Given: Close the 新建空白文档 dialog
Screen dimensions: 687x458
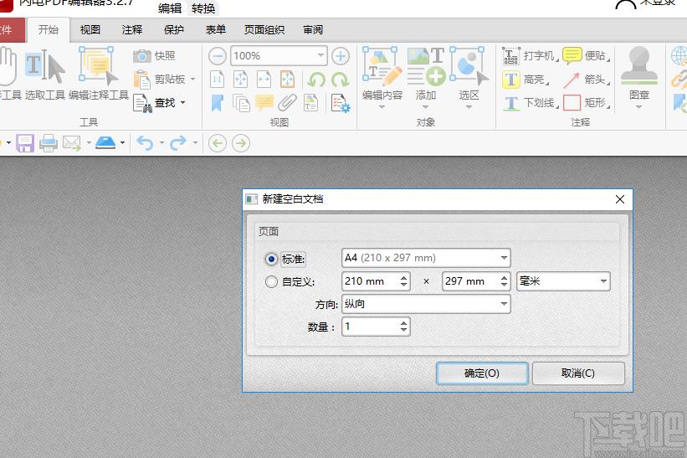Looking at the screenshot, I should click(x=620, y=199).
